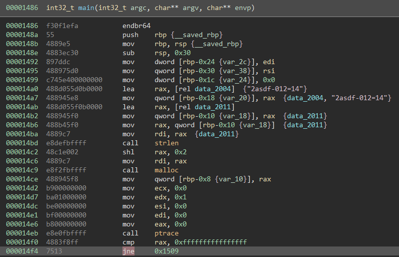
Task: Click the endbr64 instruction
Action: pos(137,26)
